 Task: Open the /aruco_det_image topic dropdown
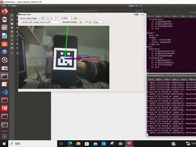tap(30, 18)
